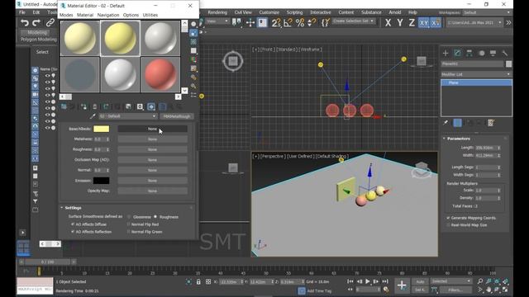
Task: Toggle the Percent Snap icon
Action: (299, 22)
